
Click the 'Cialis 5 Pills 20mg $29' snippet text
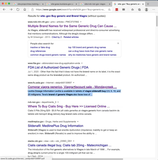pos(74,112)
